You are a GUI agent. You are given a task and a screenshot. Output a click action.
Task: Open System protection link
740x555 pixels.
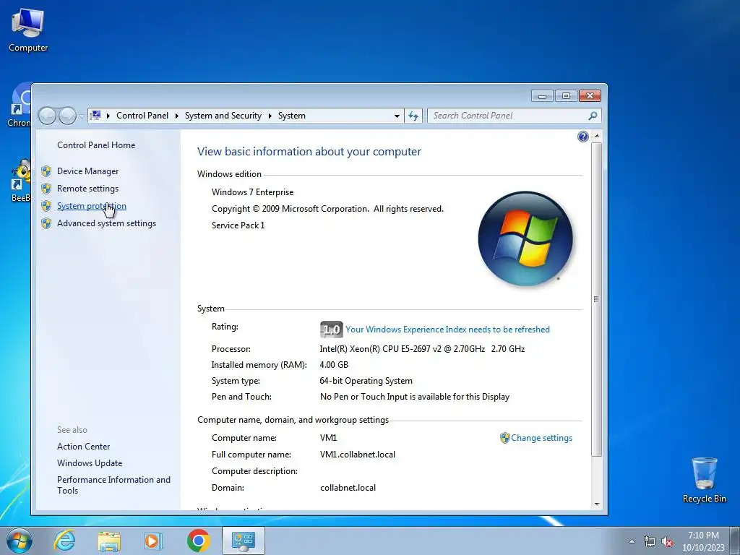click(x=92, y=206)
